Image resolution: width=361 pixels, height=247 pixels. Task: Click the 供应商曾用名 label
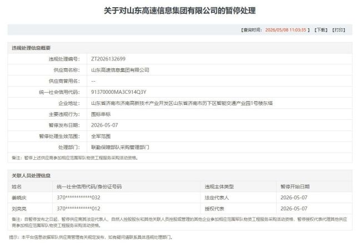64,81
